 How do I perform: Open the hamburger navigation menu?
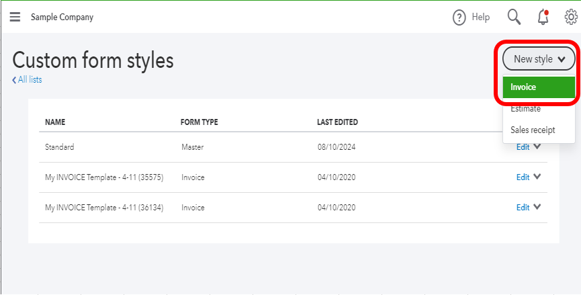[15, 17]
